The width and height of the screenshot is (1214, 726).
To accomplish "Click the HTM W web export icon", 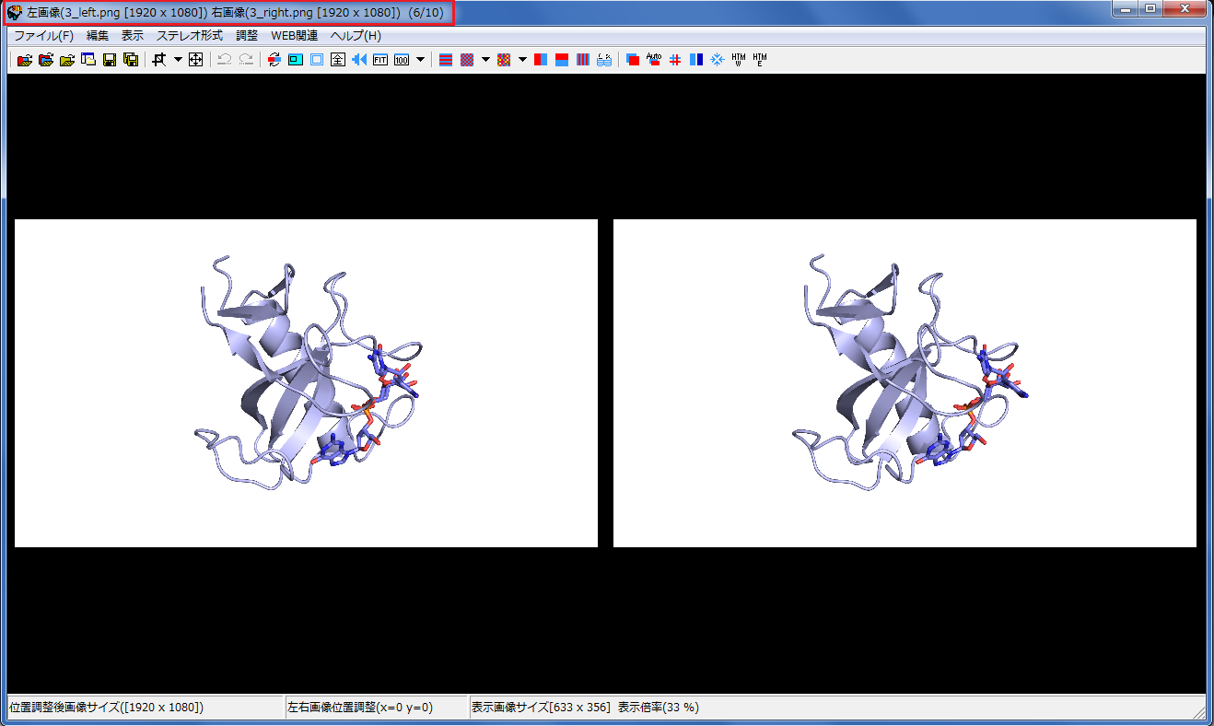I will [x=738, y=60].
